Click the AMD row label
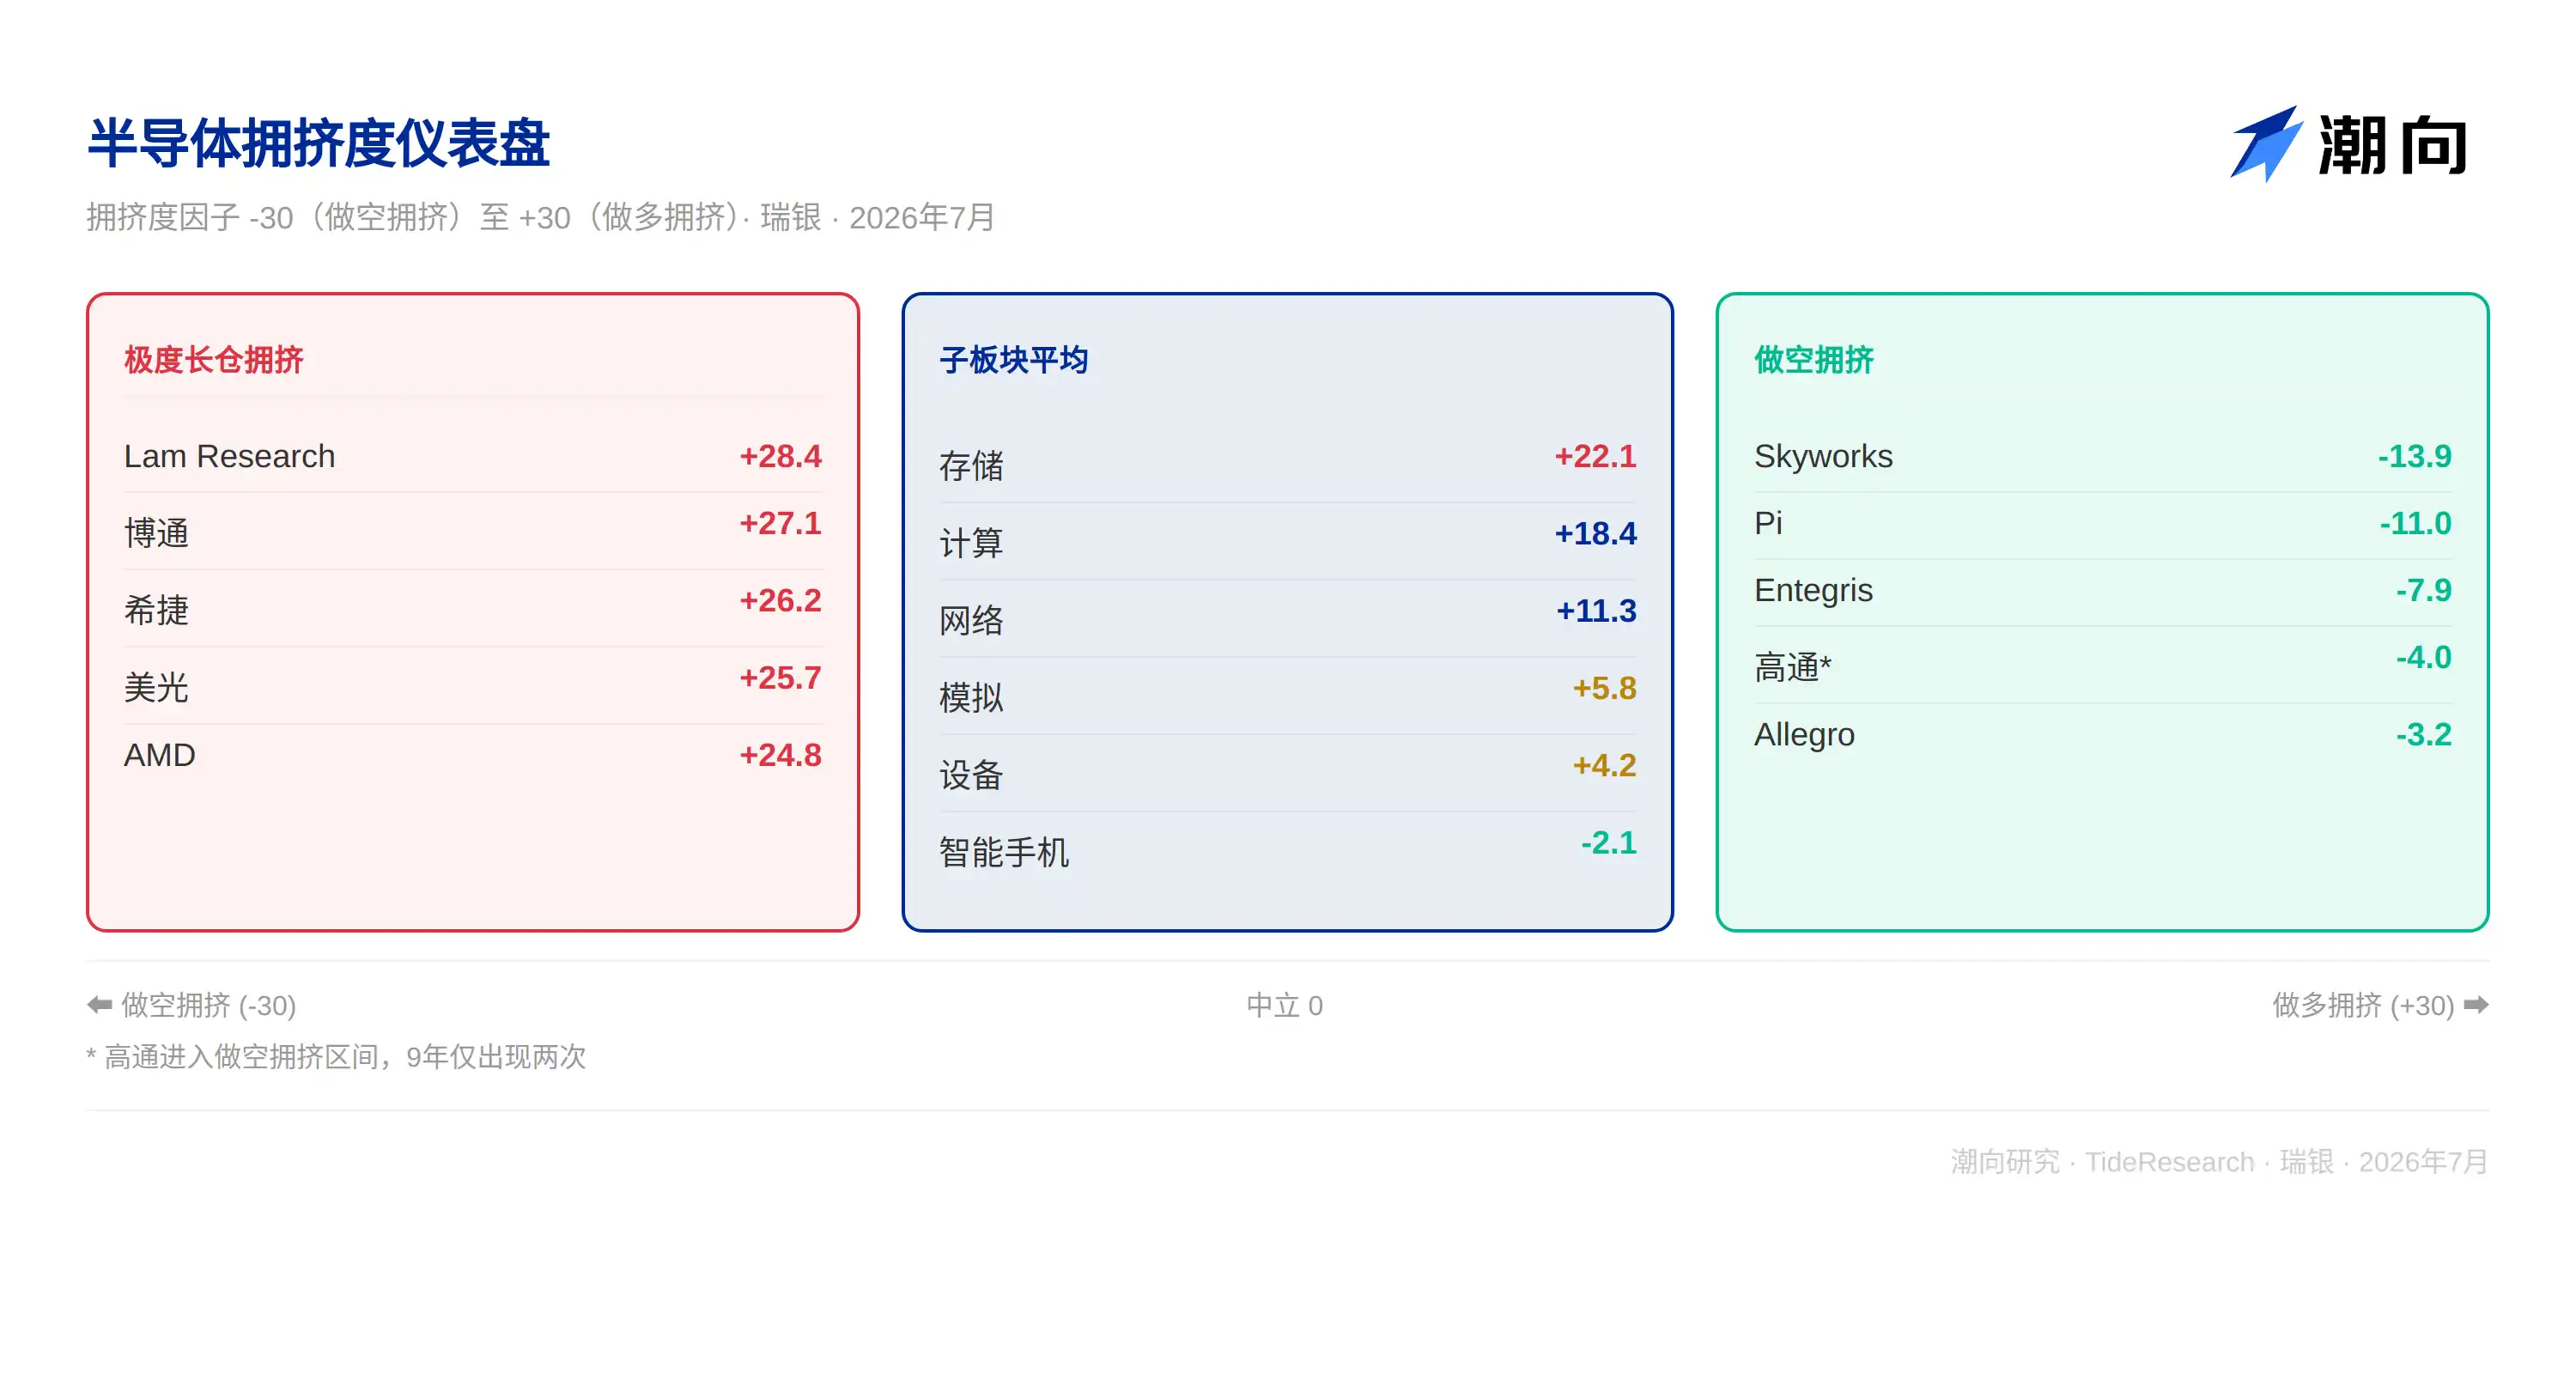The image size is (2576, 1374). tap(160, 755)
